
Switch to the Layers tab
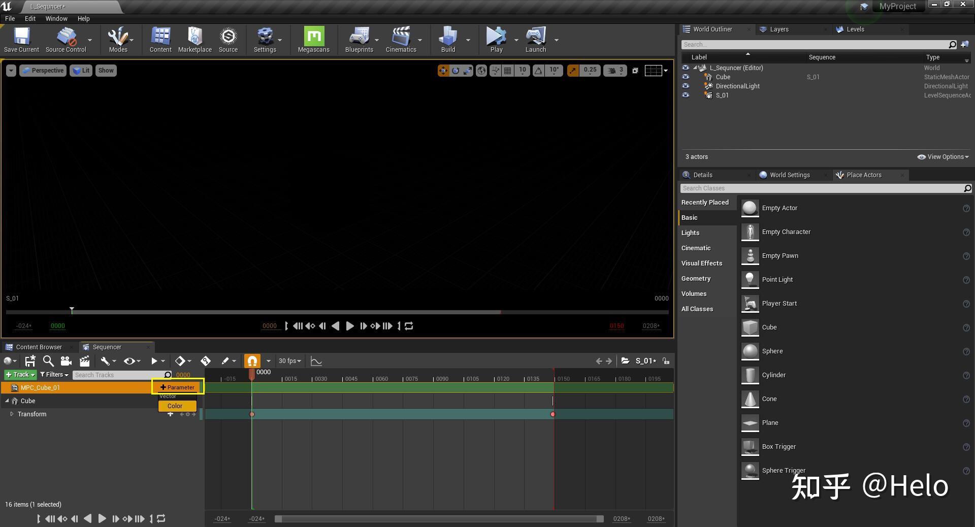pyautogui.click(x=778, y=29)
